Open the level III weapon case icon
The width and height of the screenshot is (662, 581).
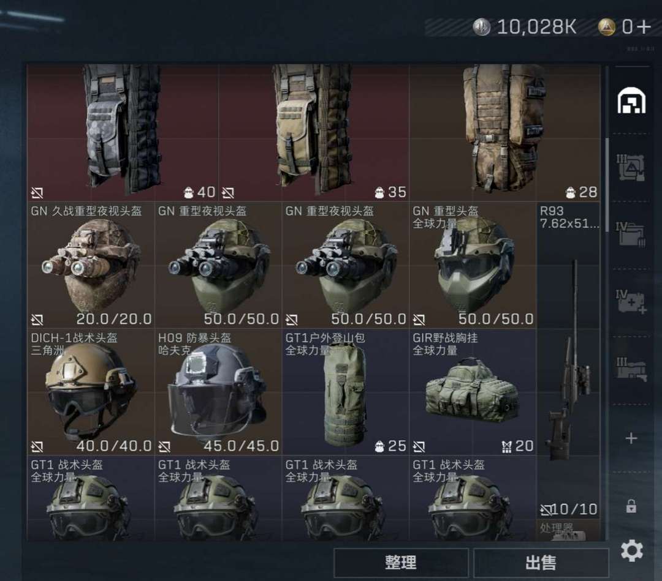pyautogui.click(x=631, y=369)
